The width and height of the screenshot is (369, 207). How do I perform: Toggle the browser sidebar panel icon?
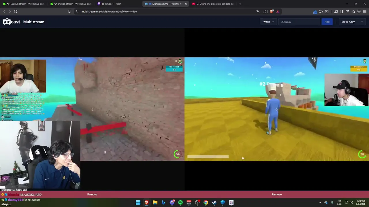pyautogui.click(x=342, y=11)
